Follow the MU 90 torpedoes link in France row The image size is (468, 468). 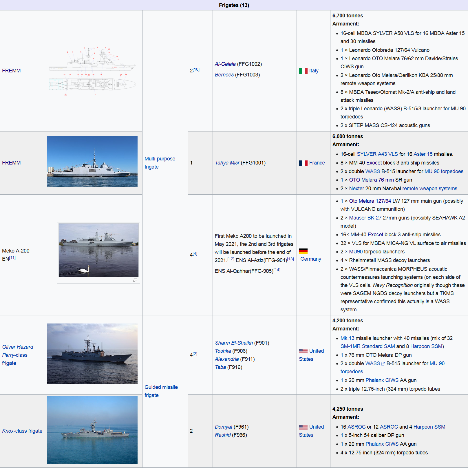pyautogui.click(x=444, y=171)
